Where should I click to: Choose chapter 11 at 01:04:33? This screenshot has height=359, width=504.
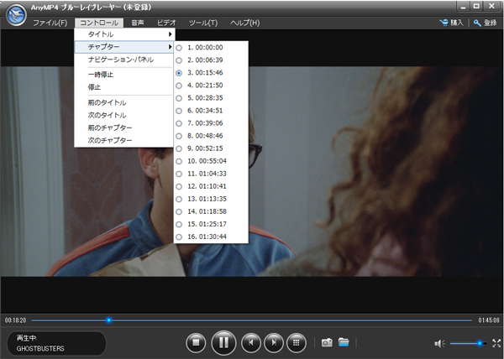pyautogui.click(x=211, y=174)
